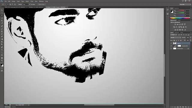Select the Rectangular Marquee tool

click(x=2, y=13)
